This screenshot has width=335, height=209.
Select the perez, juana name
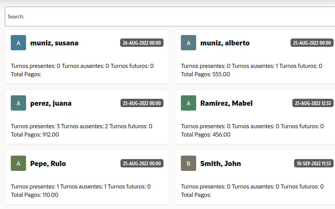point(51,104)
